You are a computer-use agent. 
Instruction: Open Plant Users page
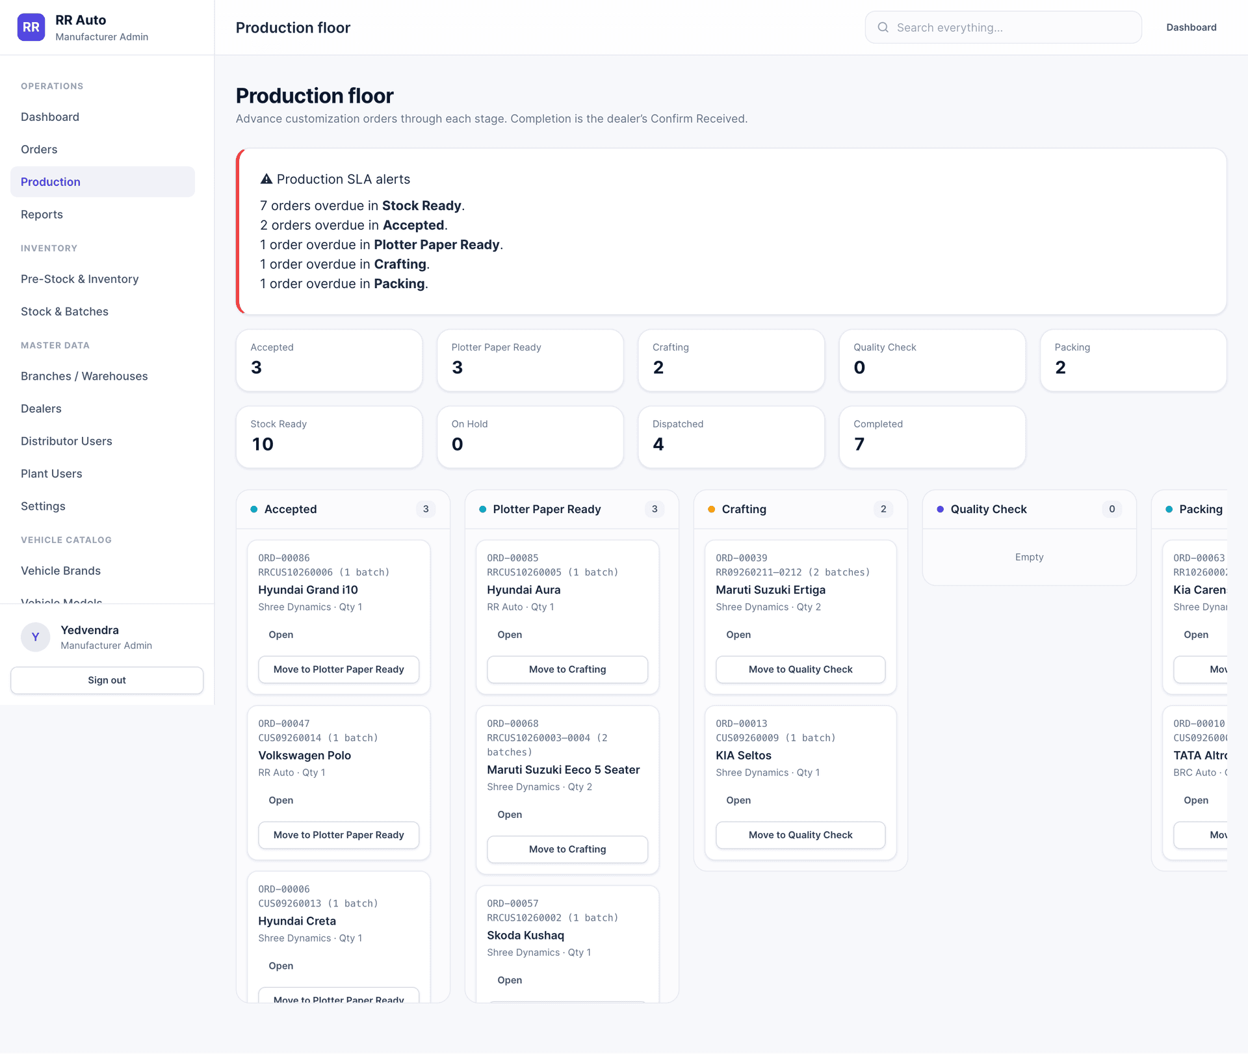tap(103, 474)
